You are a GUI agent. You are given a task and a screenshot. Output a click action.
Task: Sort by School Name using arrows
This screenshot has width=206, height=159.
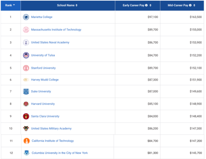[77, 5]
